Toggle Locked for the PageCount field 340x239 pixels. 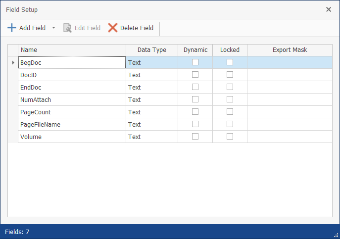[x=230, y=112]
